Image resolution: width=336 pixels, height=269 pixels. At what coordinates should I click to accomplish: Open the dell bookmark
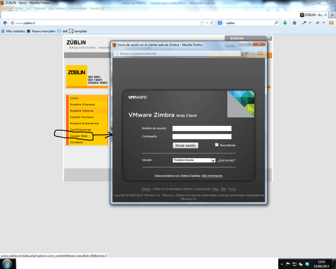click(62, 31)
